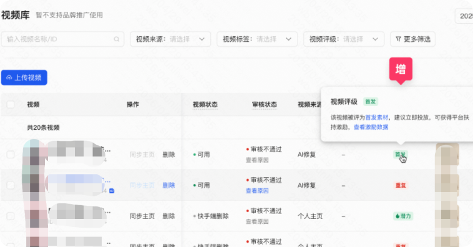Screen dimensions: 473x247
Task: Open the 首发素材 link in the tooltip
Action: [376, 117]
